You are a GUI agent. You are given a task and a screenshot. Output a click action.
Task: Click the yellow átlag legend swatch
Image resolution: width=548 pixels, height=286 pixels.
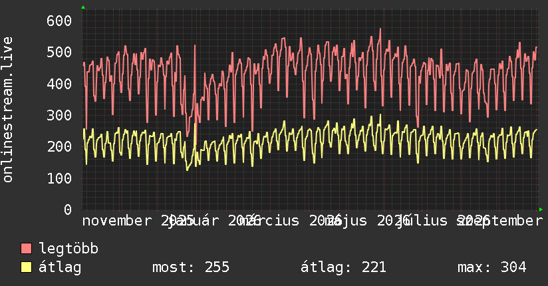tap(26, 267)
